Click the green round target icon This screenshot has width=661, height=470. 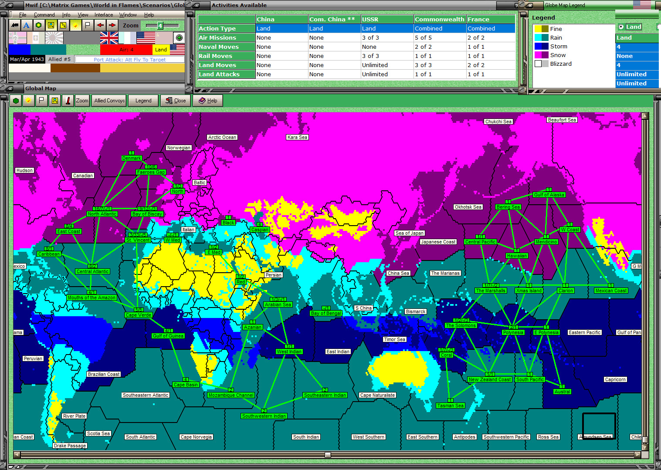[x=179, y=37]
